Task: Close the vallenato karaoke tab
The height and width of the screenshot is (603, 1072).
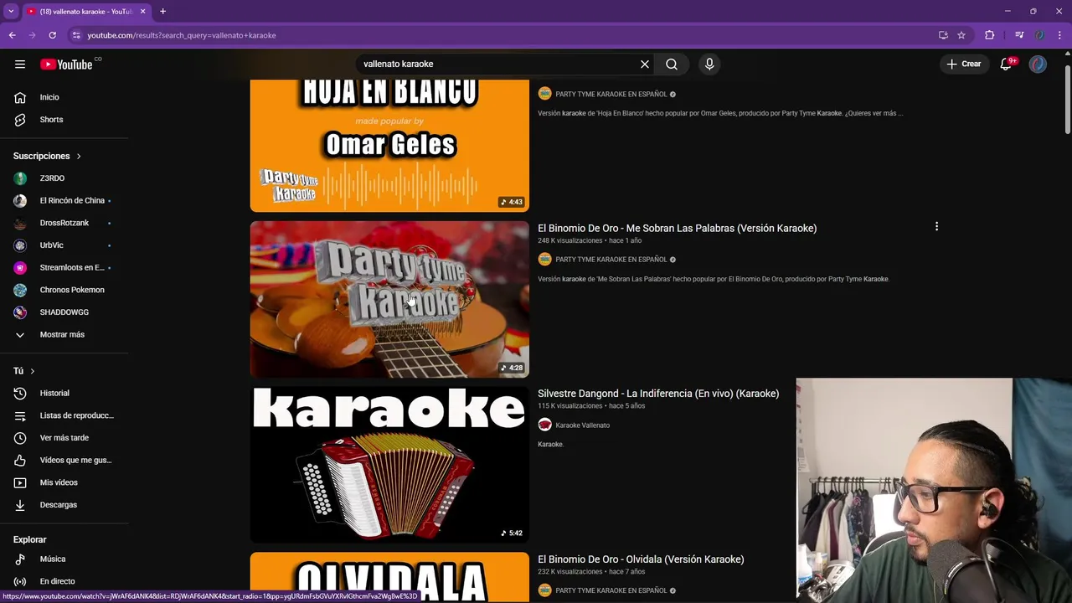Action: [142, 12]
